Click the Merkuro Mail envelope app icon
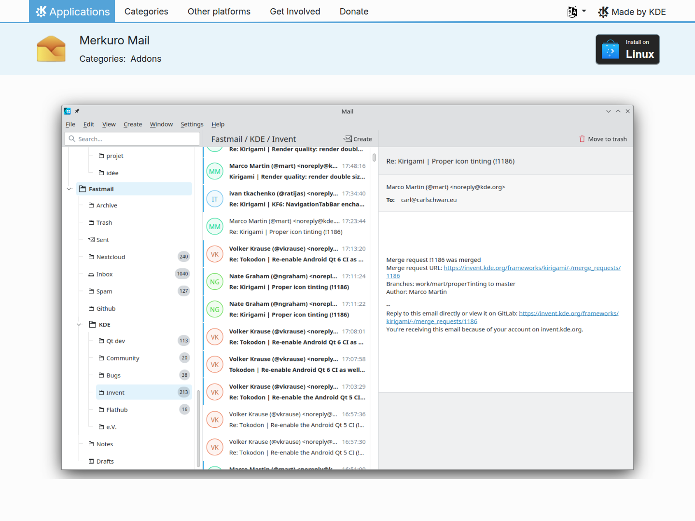 pyautogui.click(x=51, y=49)
